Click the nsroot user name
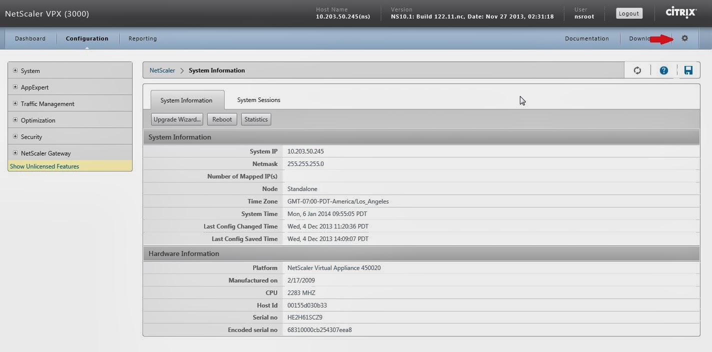712x352 pixels. [584, 16]
